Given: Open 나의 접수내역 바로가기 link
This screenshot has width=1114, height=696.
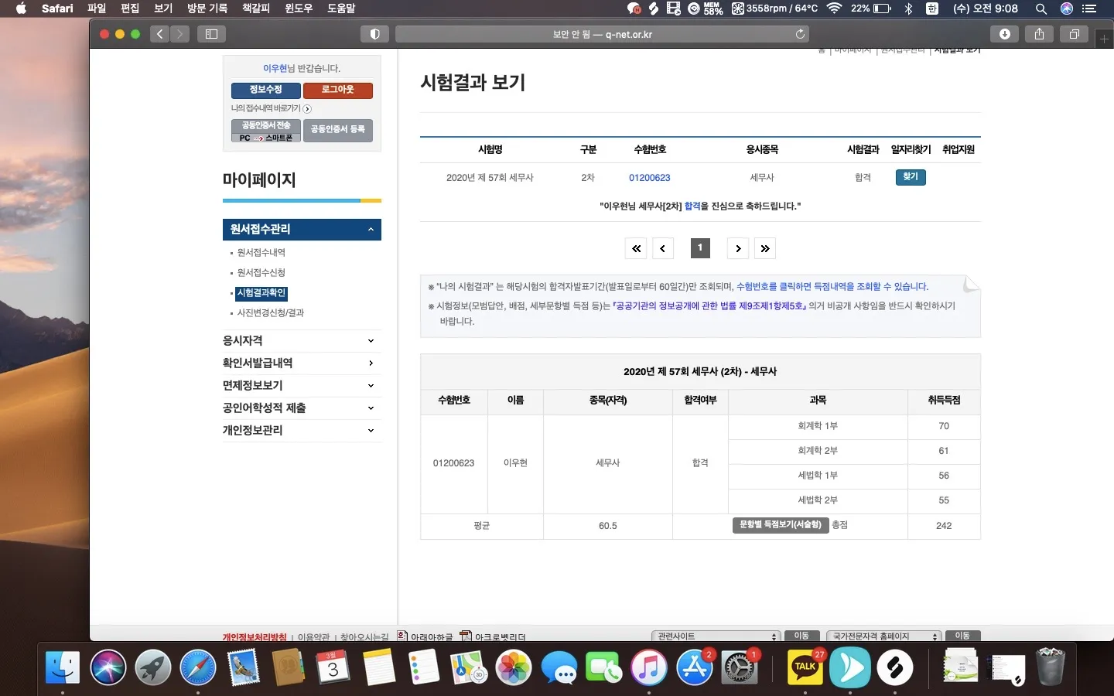Looking at the screenshot, I should tap(271, 109).
